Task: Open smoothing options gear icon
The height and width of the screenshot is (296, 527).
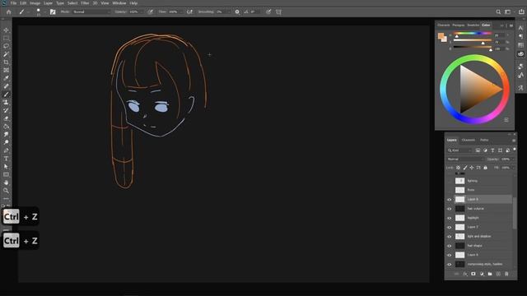Action: [237, 12]
